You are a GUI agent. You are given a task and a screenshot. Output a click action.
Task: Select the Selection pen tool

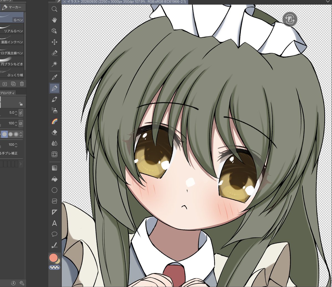pos(55,53)
